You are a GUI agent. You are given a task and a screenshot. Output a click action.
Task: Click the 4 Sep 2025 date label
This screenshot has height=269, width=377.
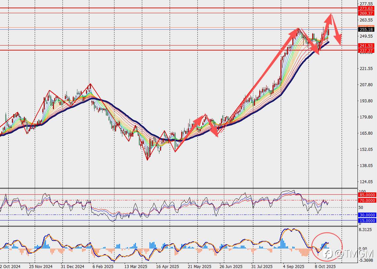294,267
